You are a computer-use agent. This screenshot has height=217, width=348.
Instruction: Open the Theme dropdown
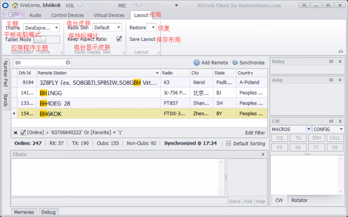pos(57,28)
